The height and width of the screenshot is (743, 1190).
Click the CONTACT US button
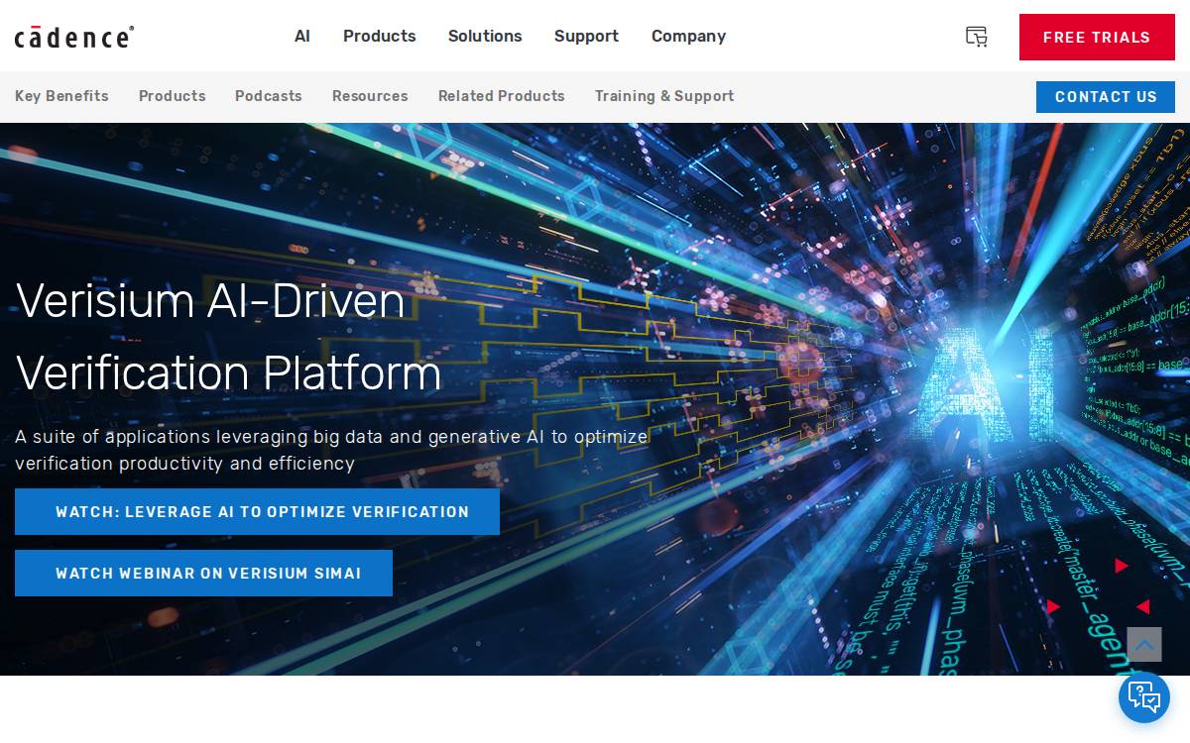coord(1106,97)
